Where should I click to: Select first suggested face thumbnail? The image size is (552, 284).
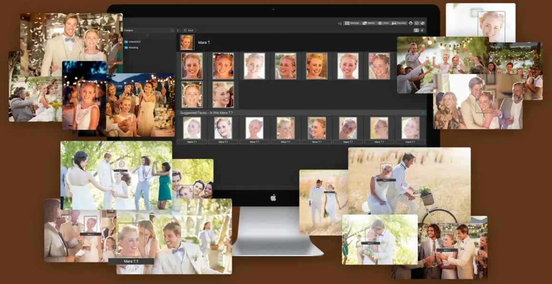pyautogui.click(x=192, y=128)
